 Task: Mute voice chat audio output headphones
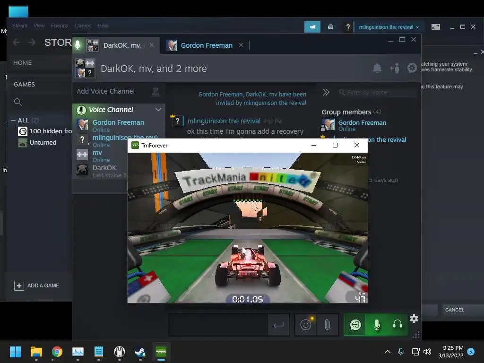tap(398, 325)
